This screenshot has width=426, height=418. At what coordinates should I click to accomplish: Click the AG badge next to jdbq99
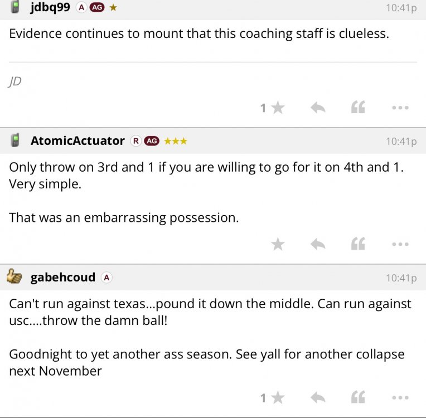97,8
